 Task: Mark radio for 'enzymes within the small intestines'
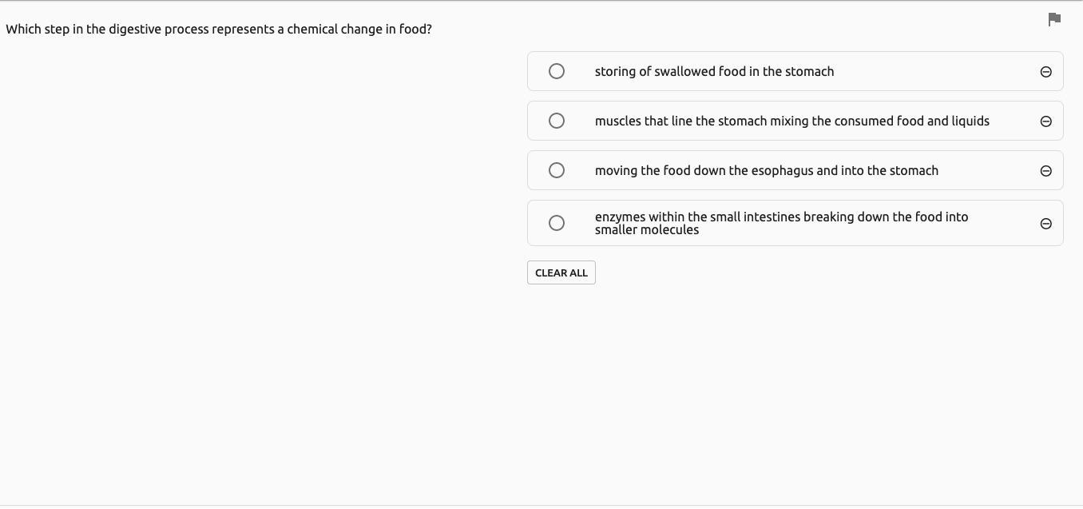coord(557,223)
